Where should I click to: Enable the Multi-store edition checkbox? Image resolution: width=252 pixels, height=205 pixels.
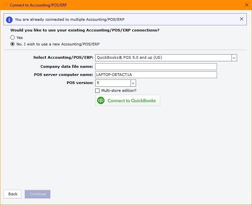coord(97,90)
